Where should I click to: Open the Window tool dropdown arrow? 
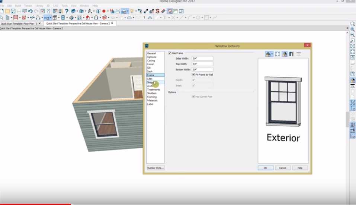coord(50,18)
